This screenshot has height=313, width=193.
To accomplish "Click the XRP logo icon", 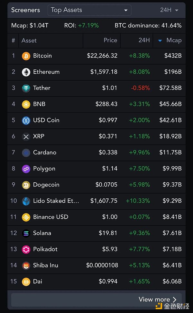I will (x=26, y=136).
